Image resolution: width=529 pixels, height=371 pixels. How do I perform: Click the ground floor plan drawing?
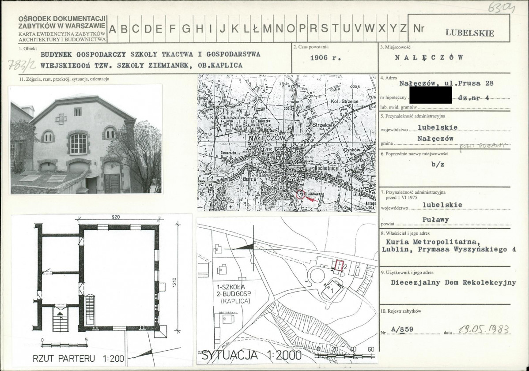pos(101,289)
